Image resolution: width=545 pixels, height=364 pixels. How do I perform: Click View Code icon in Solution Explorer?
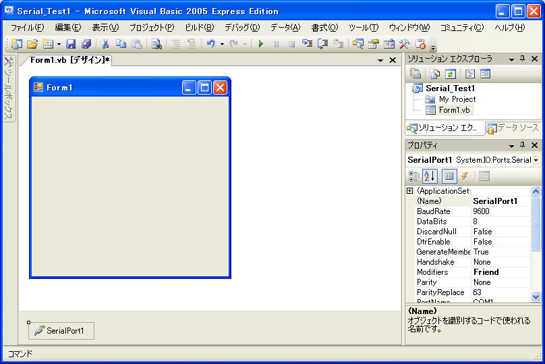(470, 74)
